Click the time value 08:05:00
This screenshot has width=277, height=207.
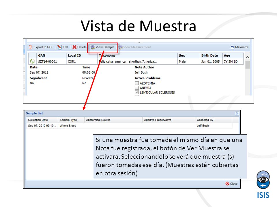(x=89, y=72)
